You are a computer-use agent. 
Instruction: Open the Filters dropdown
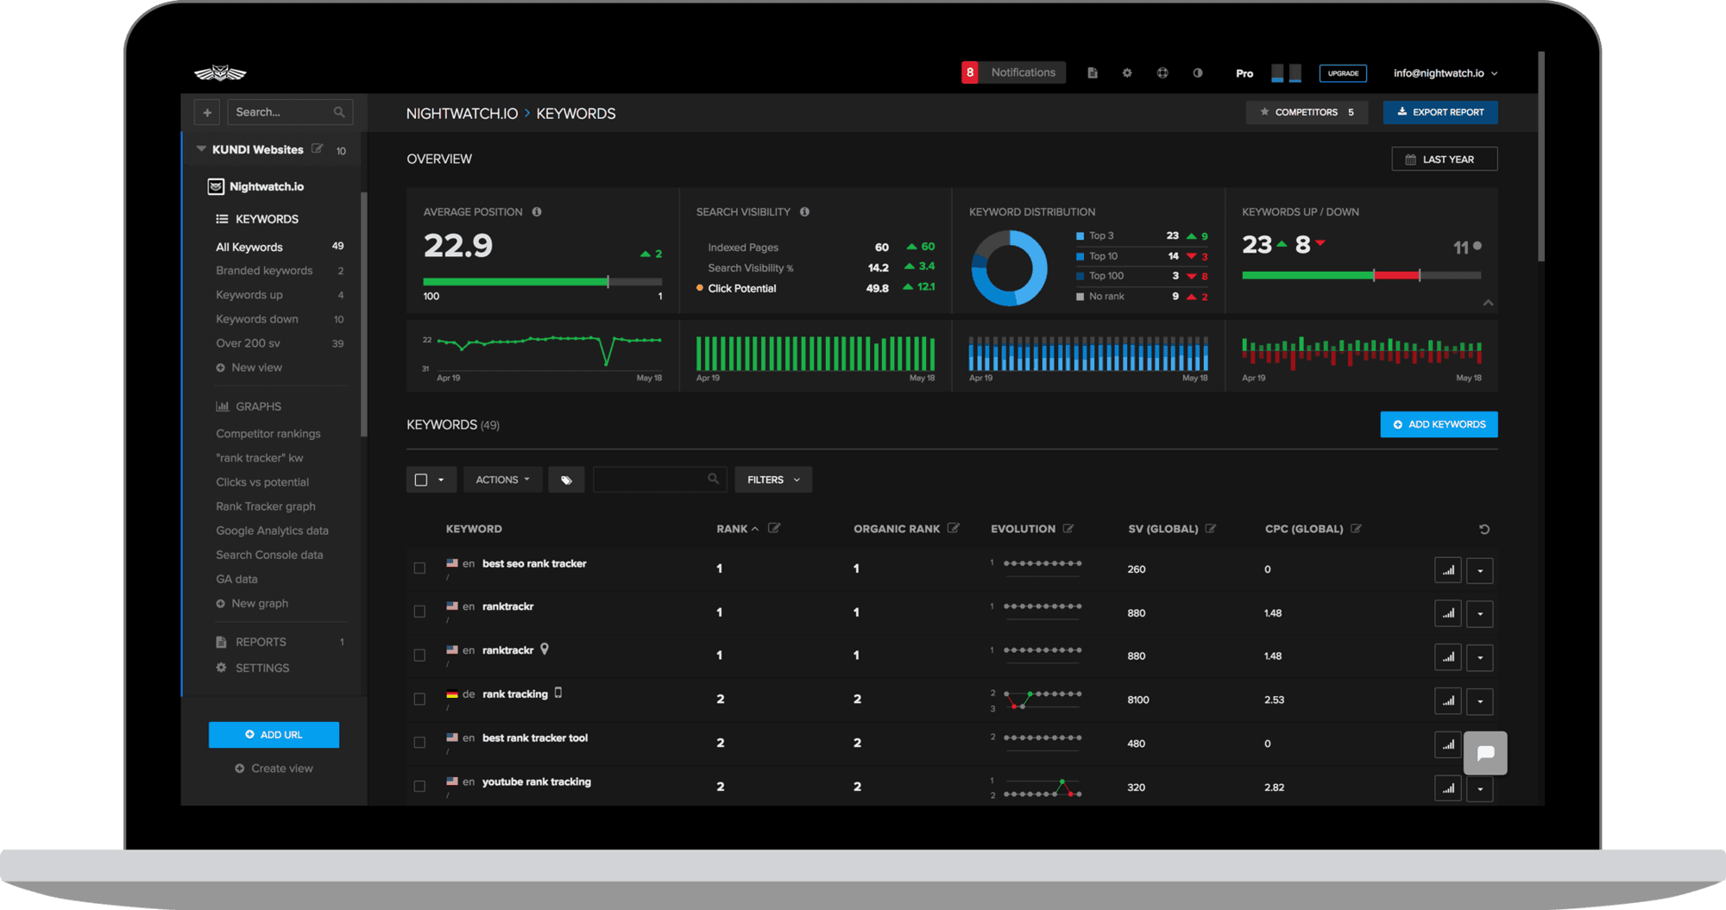(x=773, y=480)
